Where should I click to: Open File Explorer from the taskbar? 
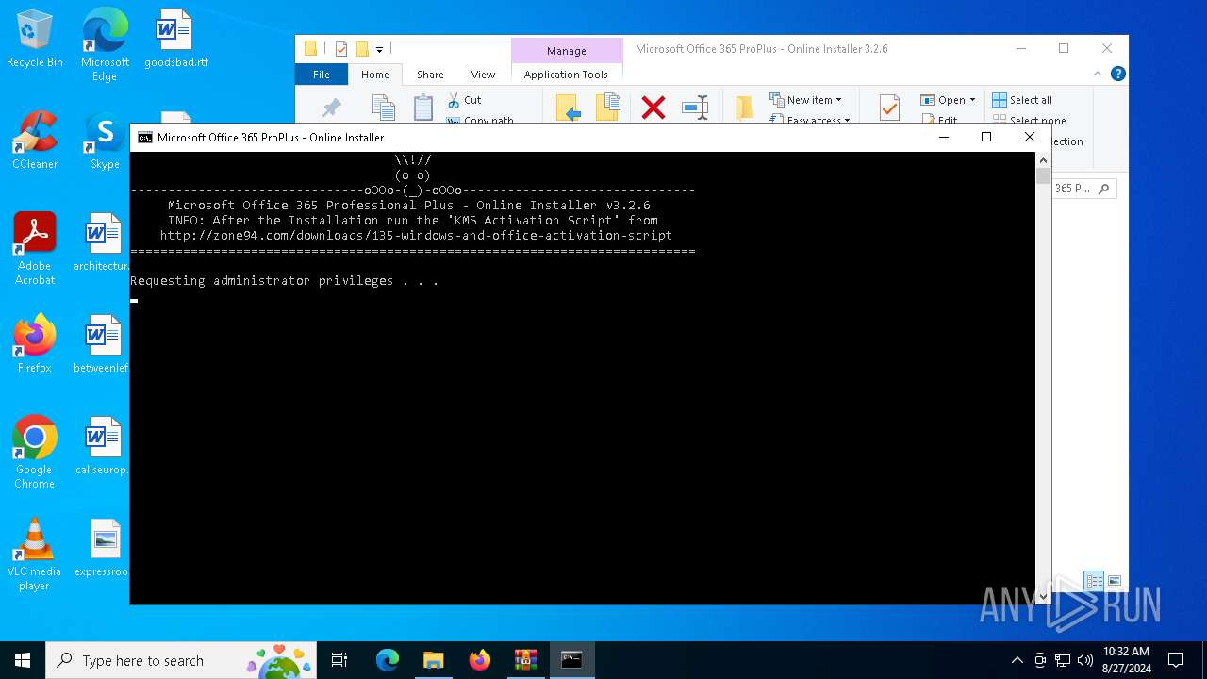click(434, 660)
